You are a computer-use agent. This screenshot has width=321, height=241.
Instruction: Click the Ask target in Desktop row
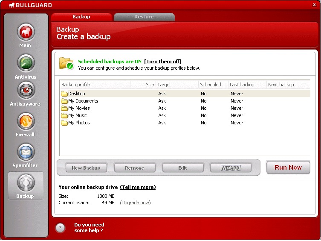(x=162, y=94)
